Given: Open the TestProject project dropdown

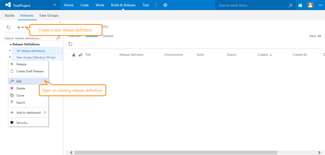Looking at the screenshot, I should (55, 5).
